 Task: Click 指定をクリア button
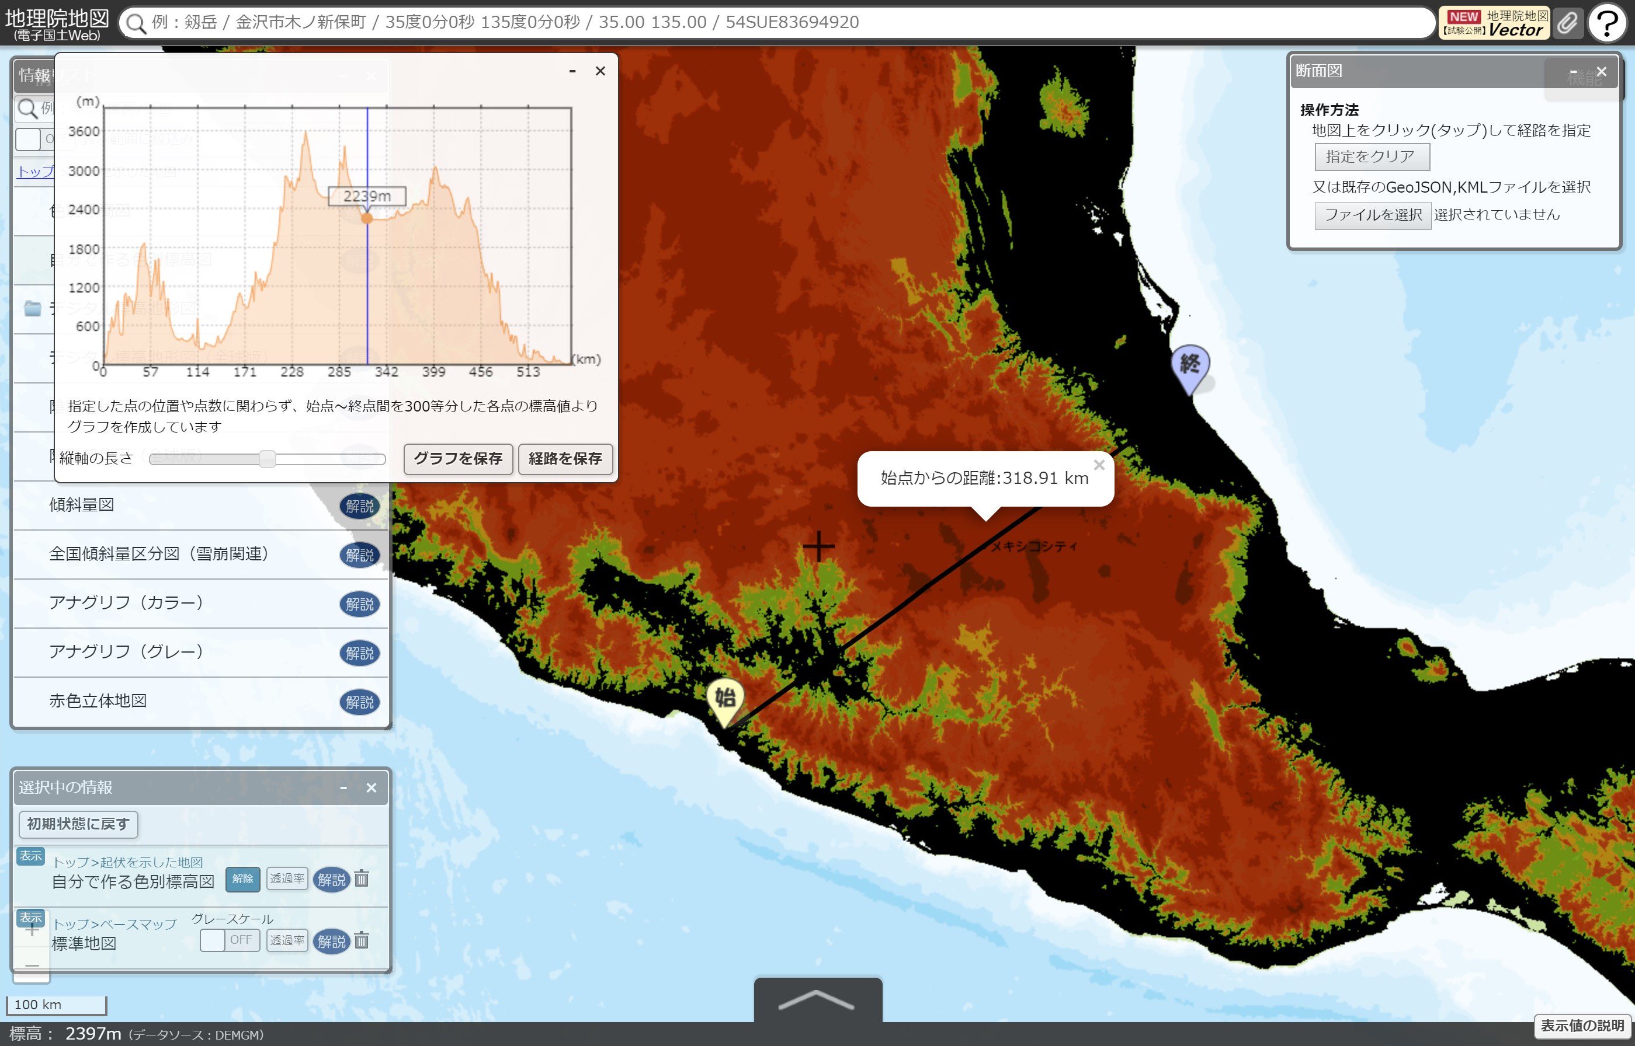click(x=1372, y=157)
